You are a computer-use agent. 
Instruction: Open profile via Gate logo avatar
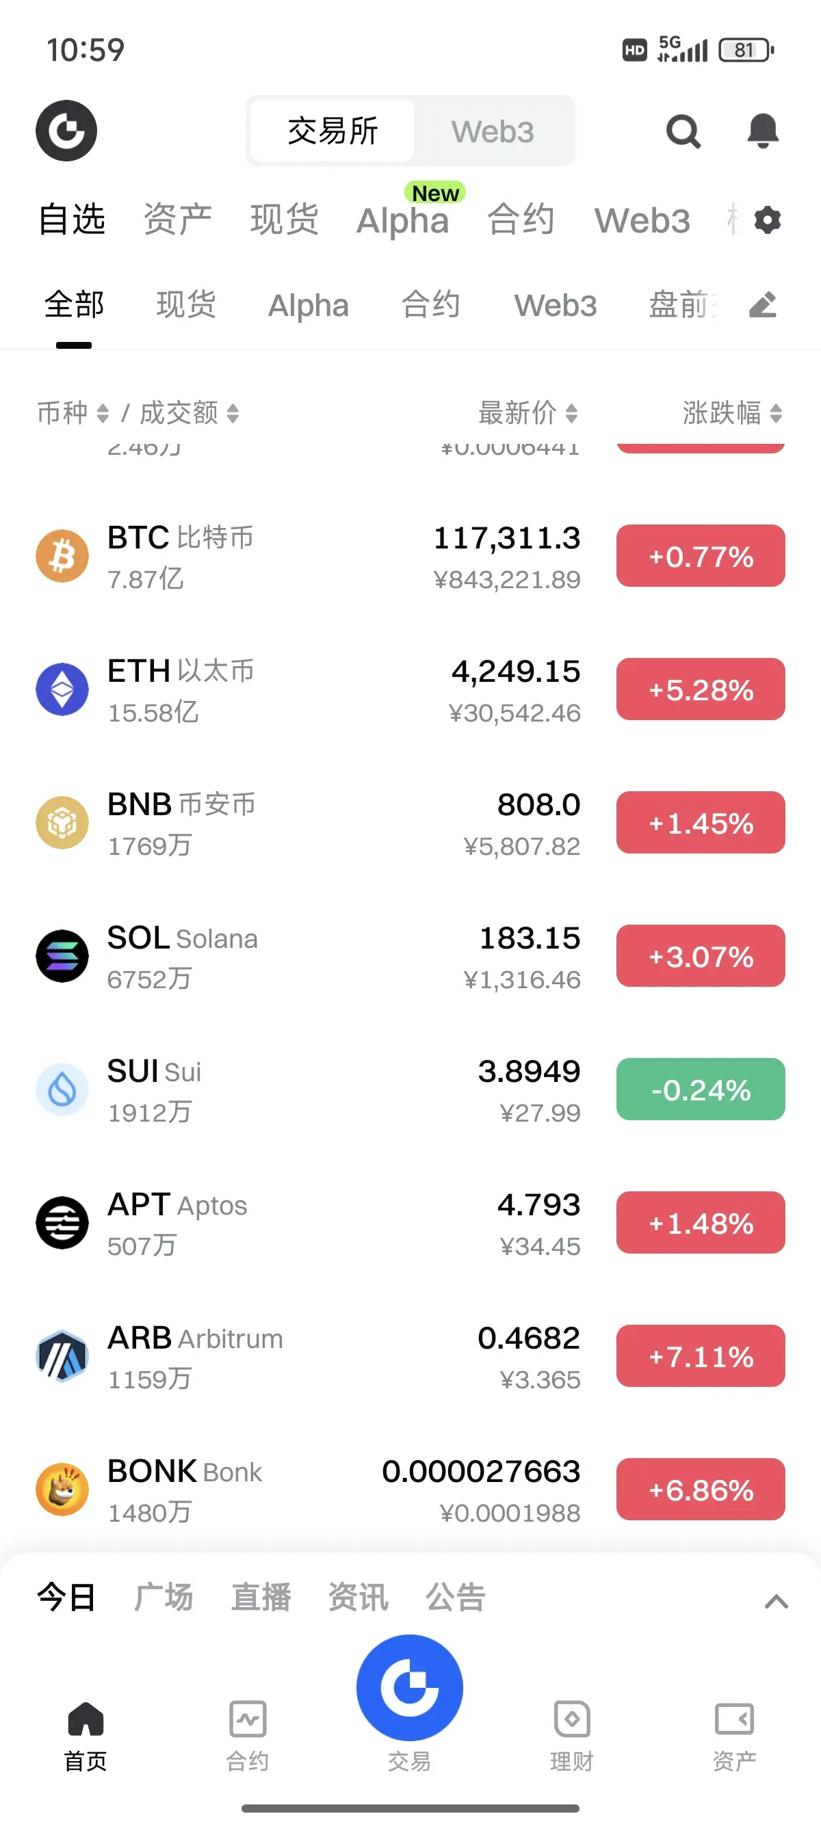pos(66,131)
